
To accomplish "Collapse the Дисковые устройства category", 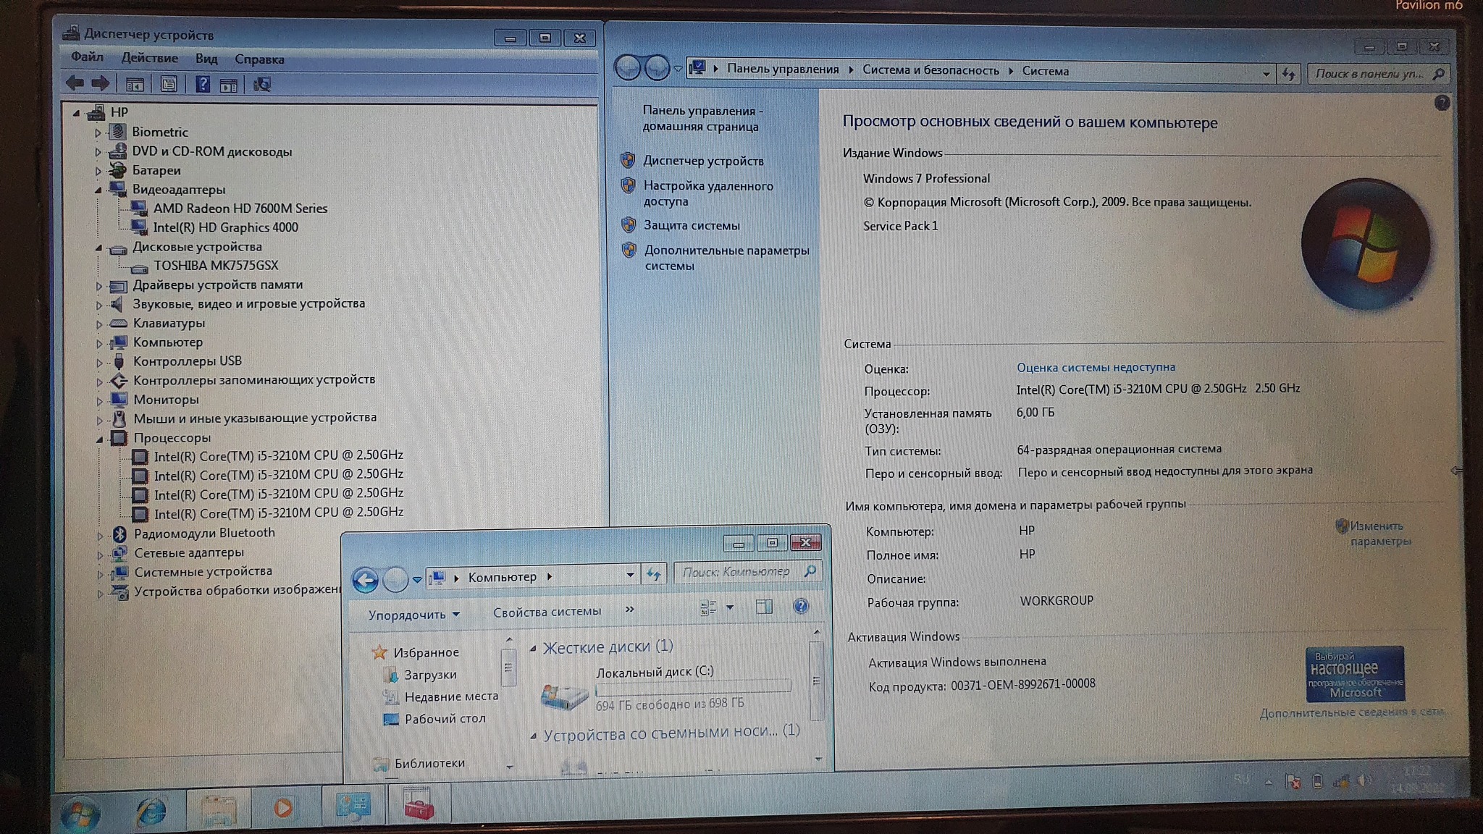I will click(98, 247).
